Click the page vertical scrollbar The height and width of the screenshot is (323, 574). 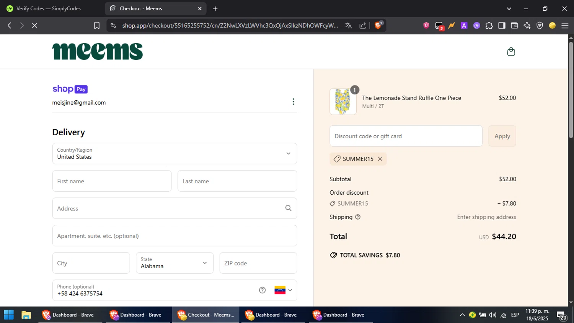pyautogui.click(x=571, y=90)
